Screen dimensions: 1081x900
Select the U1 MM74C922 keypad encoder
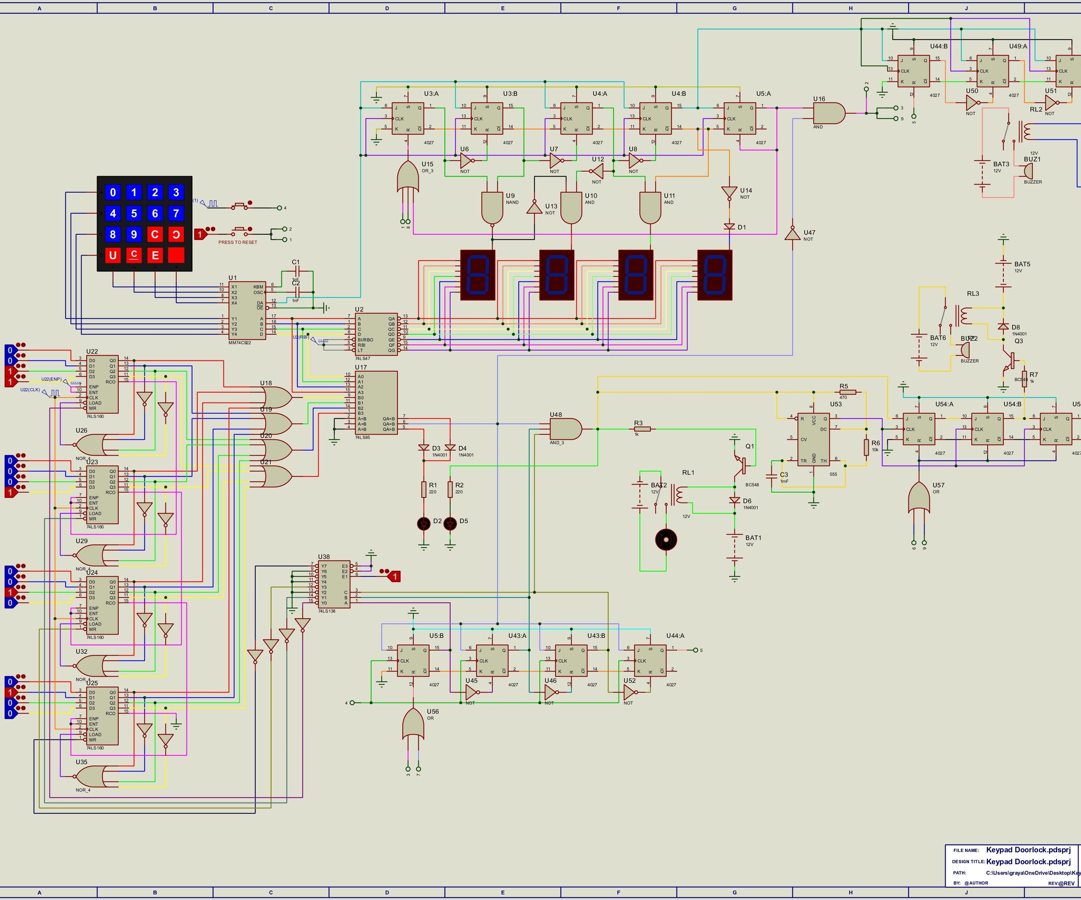pyautogui.click(x=247, y=311)
